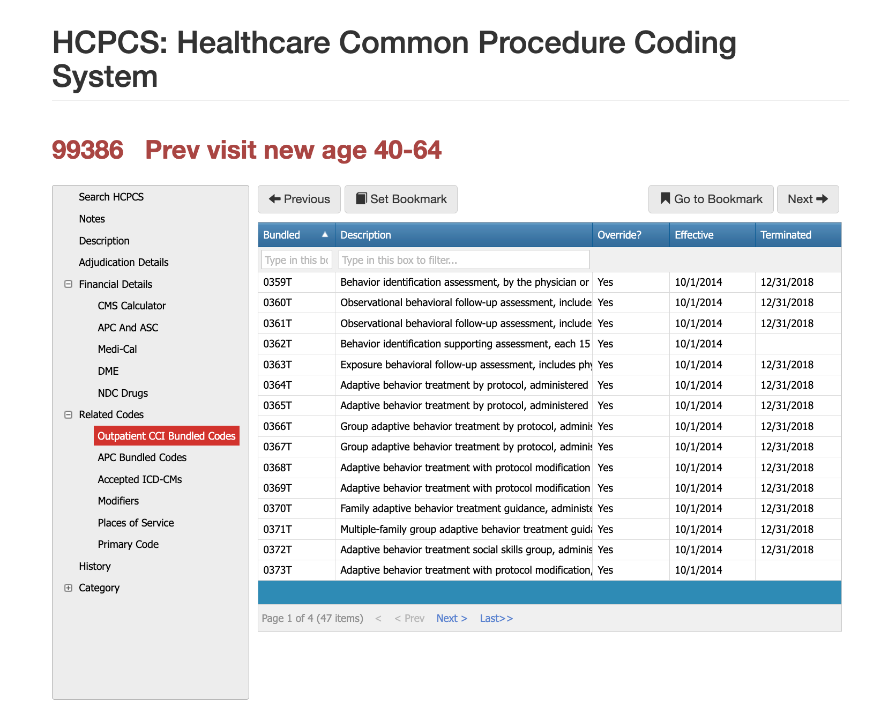Viewport: 896px width, 712px height.
Task: Sort table by Terminated column header
Action: click(786, 235)
